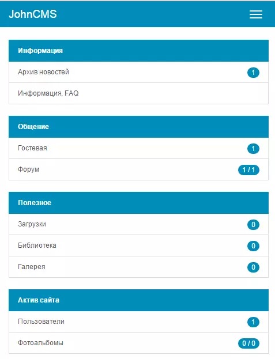Click the Фотоальбомы 0 / 0 badge
Image resolution: width=275 pixels, height=359 pixels.
(248, 343)
